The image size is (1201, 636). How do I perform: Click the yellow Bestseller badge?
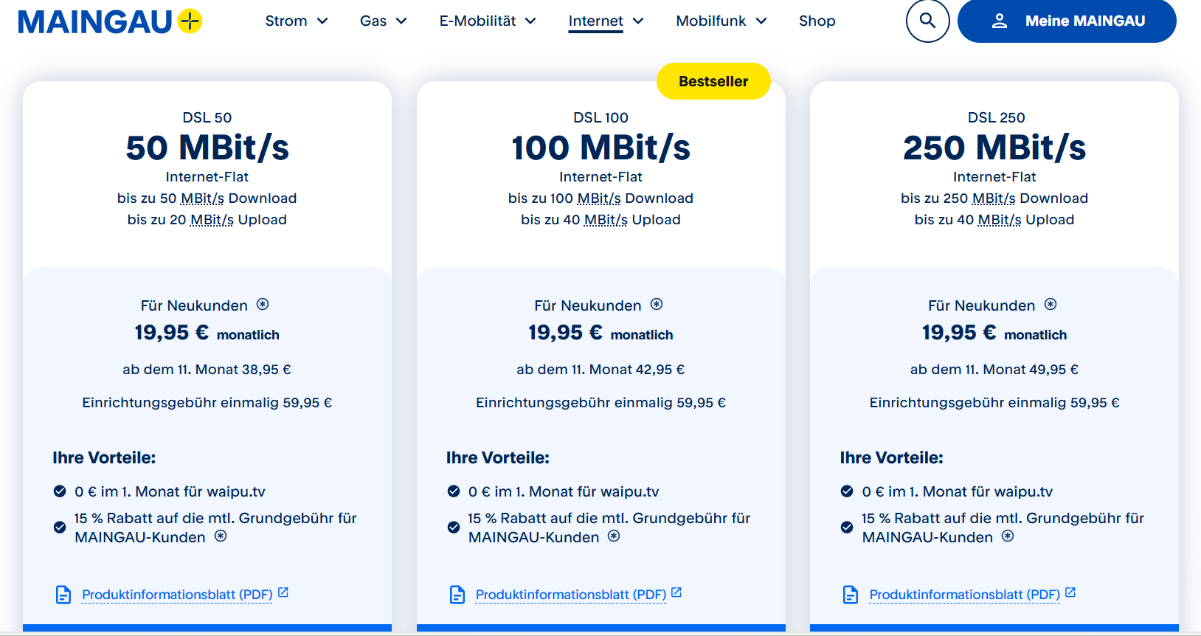tap(713, 81)
